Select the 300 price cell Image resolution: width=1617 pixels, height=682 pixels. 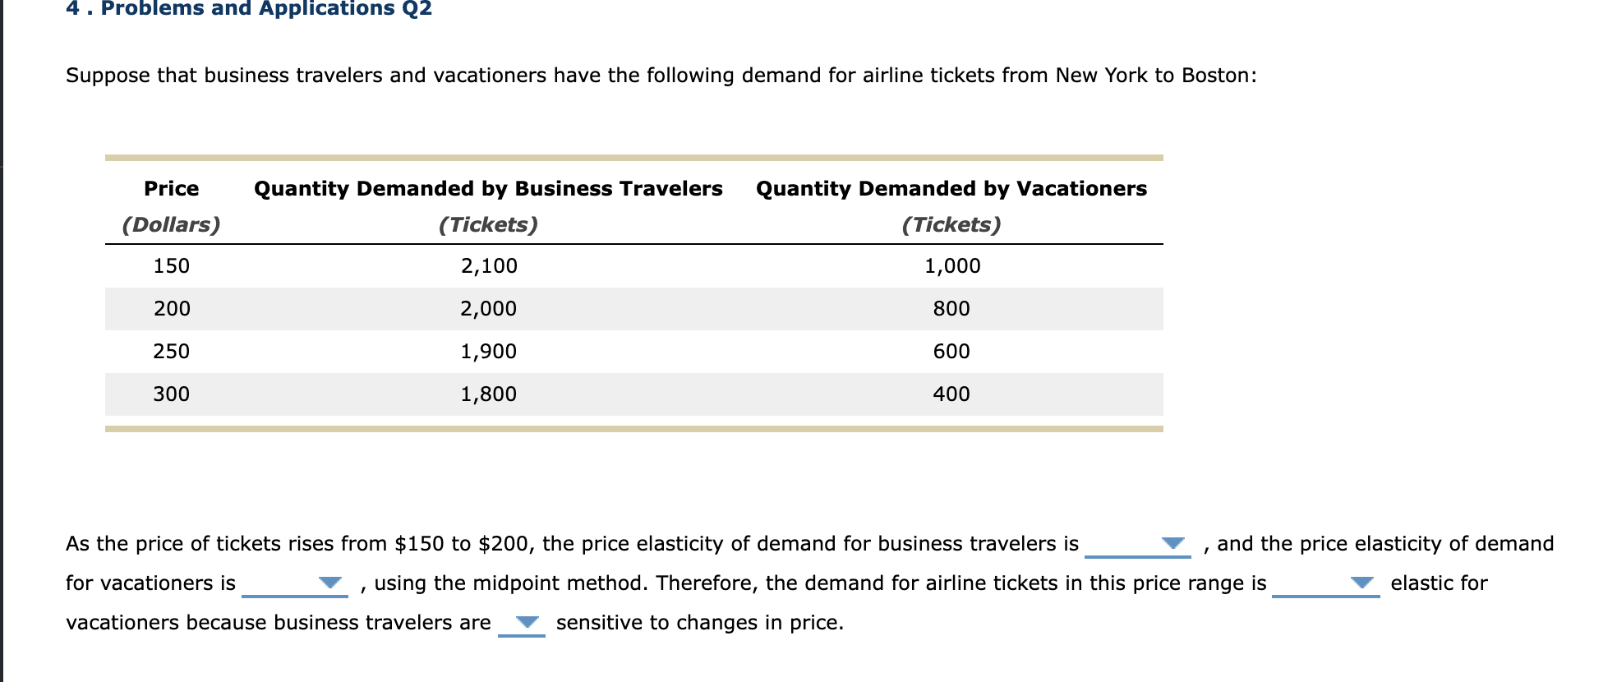click(x=171, y=394)
